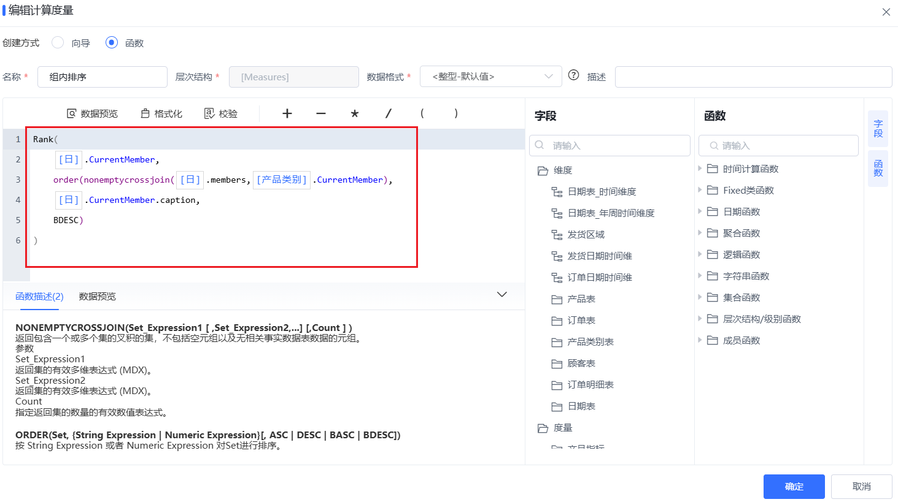The width and height of the screenshot is (898, 502).
Task: Expand 逻辑函数 category arrow
Action: pos(700,254)
